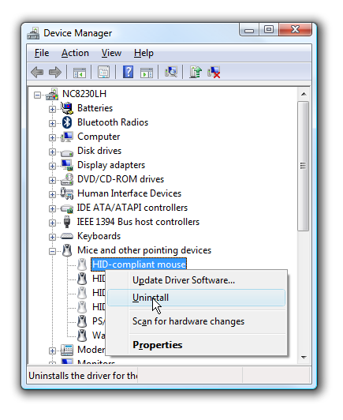
Task: Click the Back arrow toolbar icon
Action: (37, 73)
